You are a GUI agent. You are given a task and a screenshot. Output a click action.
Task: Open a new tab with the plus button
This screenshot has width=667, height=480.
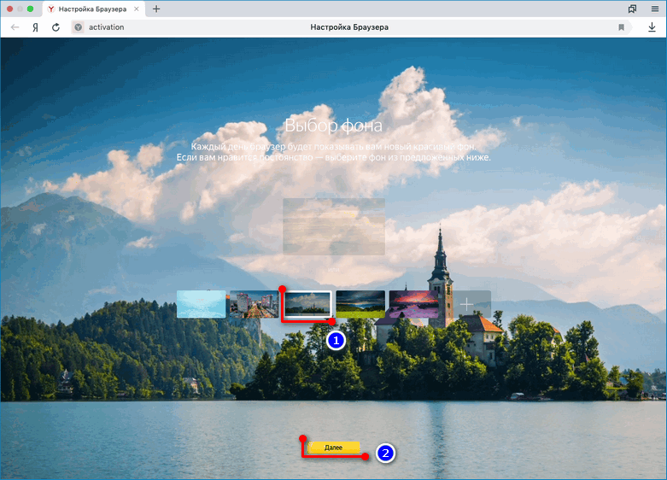coord(155,9)
